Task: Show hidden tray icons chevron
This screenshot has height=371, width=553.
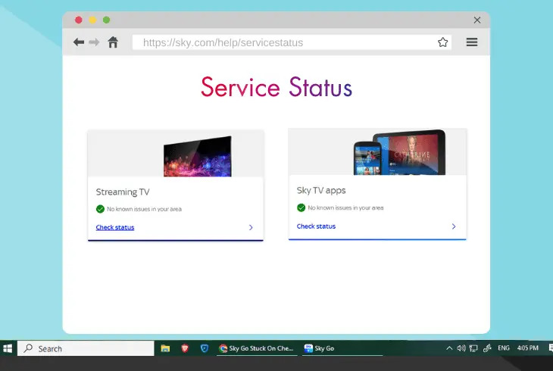Action: [x=449, y=348]
